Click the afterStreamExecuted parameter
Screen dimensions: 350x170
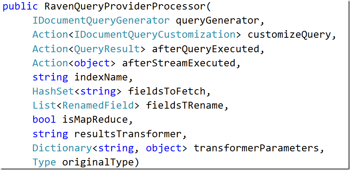click(179, 63)
